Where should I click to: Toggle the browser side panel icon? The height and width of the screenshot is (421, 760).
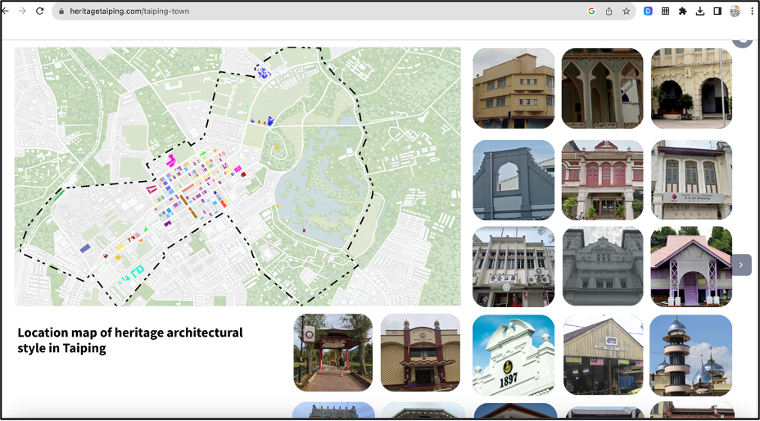717,11
